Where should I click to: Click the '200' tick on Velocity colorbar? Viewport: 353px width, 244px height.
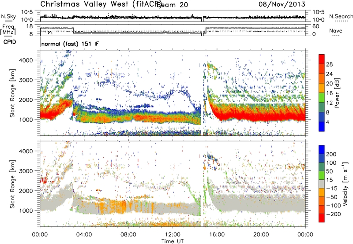point(331,154)
